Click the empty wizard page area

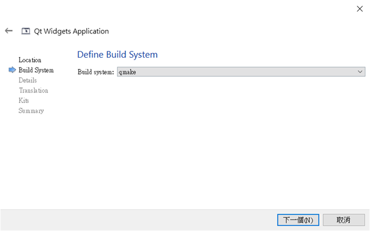[220, 141]
